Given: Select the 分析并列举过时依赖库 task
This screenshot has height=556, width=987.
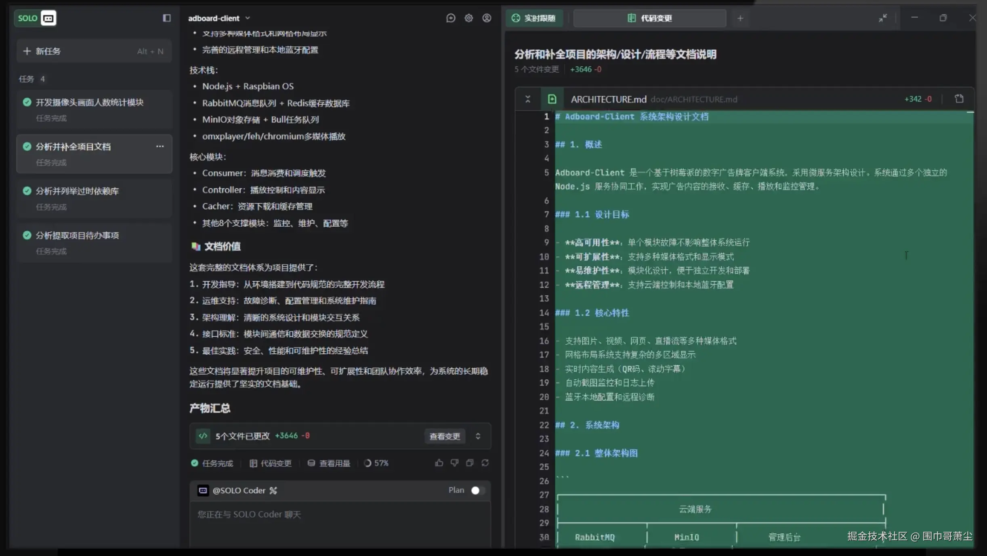Looking at the screenshot, I should [x=94, y=198].
